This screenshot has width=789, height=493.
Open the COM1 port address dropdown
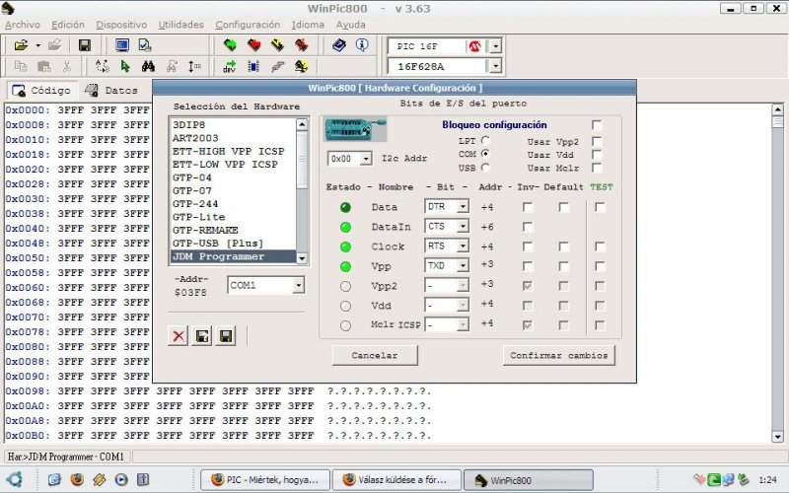pos(299,285)
